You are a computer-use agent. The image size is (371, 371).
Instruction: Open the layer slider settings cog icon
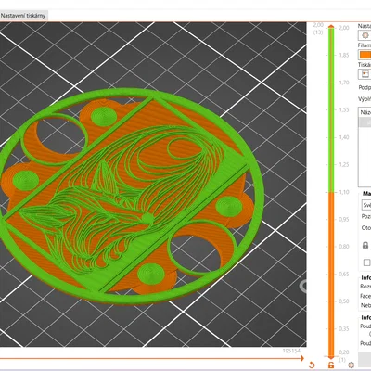(351, 365)
